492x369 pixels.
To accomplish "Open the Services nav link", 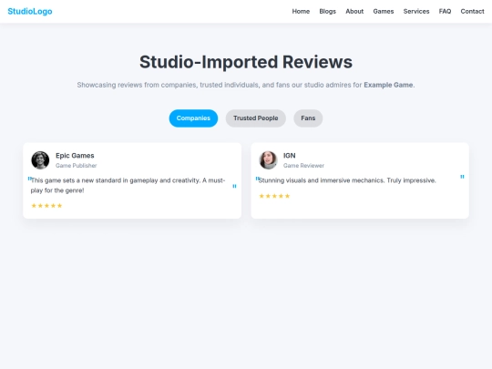I will pos(416,11).
